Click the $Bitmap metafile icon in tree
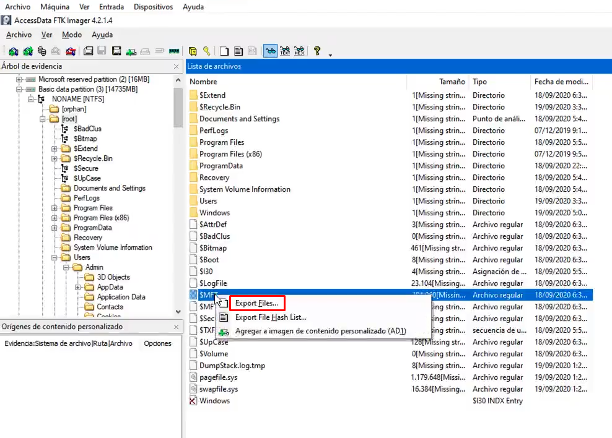This screenshot has height=438, width=612. (x=65, y=139)
